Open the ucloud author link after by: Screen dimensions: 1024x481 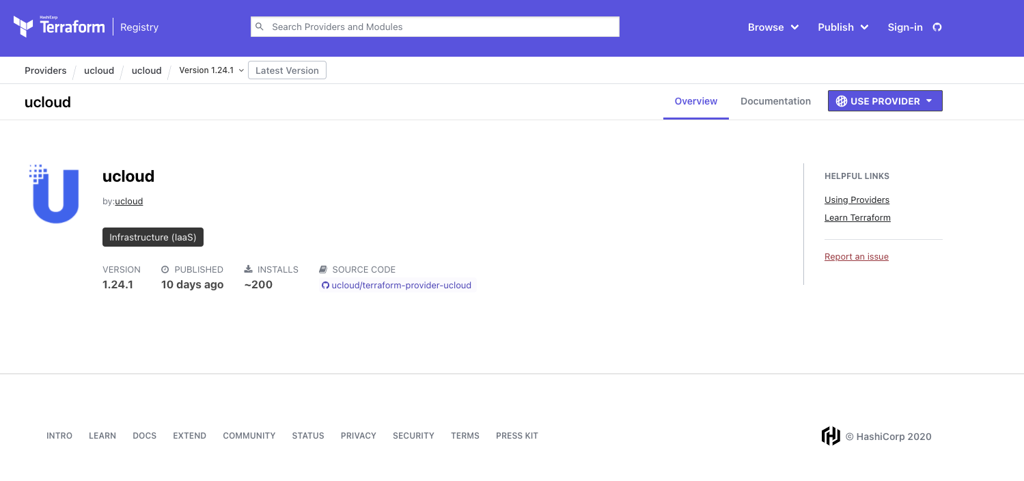click(129, 202)
